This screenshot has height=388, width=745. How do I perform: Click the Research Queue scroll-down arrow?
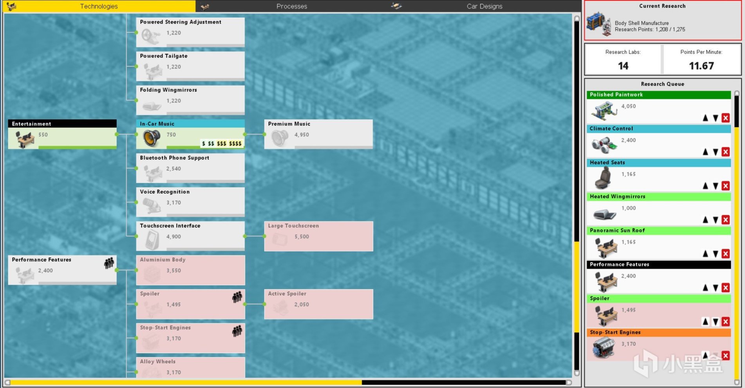tap(736, 382)
